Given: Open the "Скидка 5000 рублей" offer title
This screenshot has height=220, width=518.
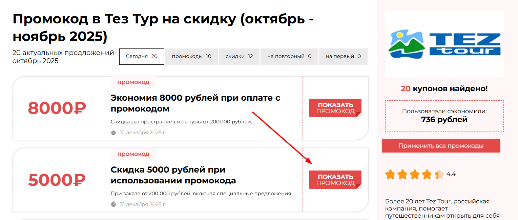Looking at the screenshot, I should pos(173,175).
